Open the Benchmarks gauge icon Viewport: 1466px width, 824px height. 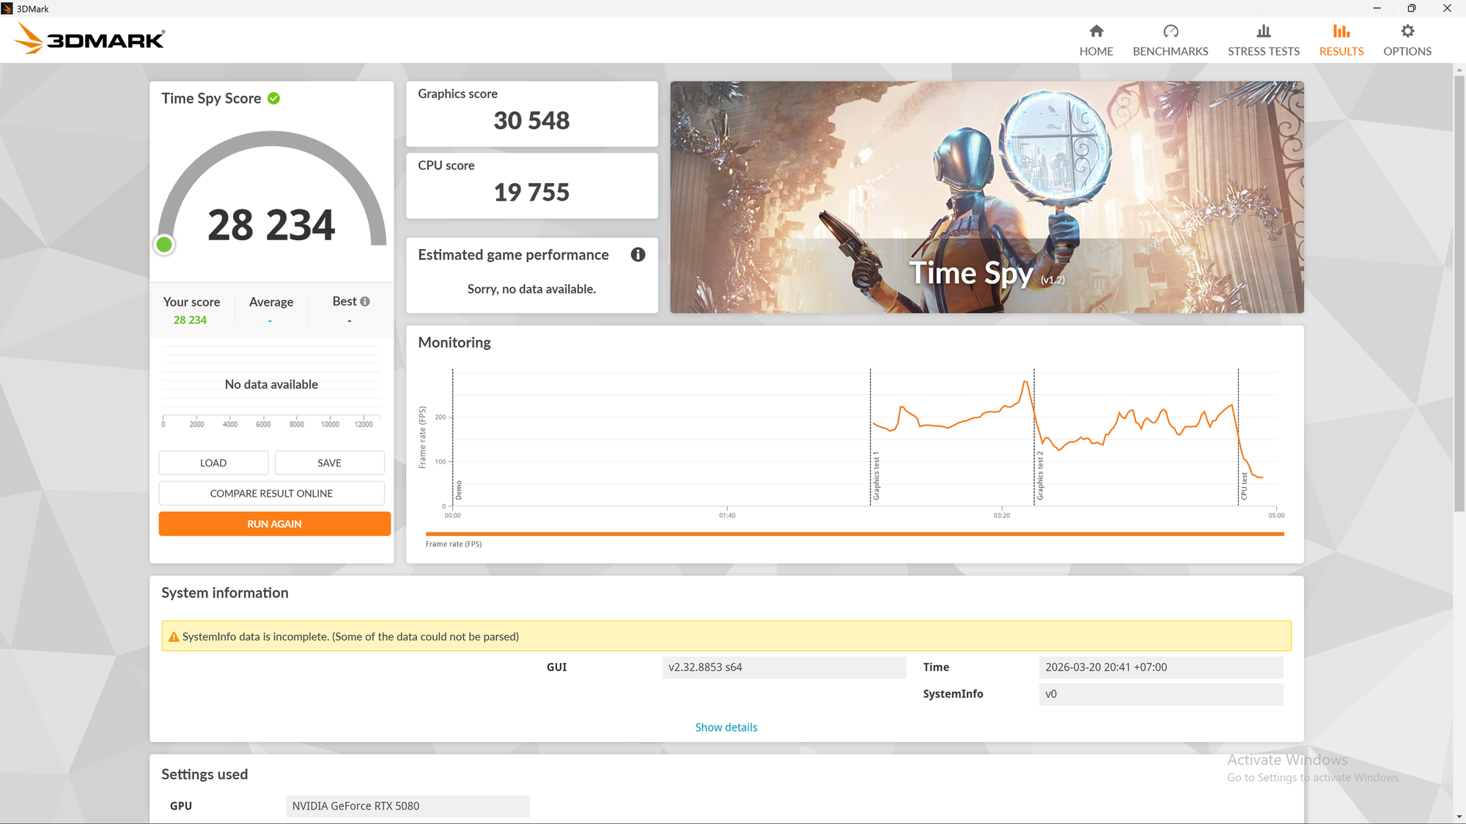click(x=1170, y=31)
